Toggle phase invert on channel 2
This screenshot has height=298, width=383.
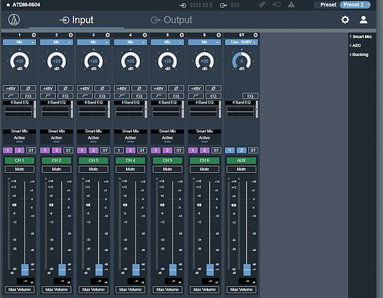click(65, 88)
